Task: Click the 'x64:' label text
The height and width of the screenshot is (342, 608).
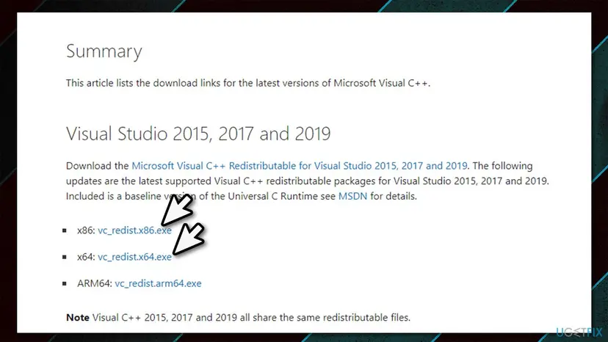Action: coord(86,257)
